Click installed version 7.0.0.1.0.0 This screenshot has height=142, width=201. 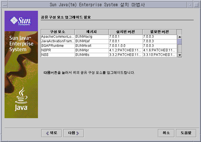click(x=126, y=46)
